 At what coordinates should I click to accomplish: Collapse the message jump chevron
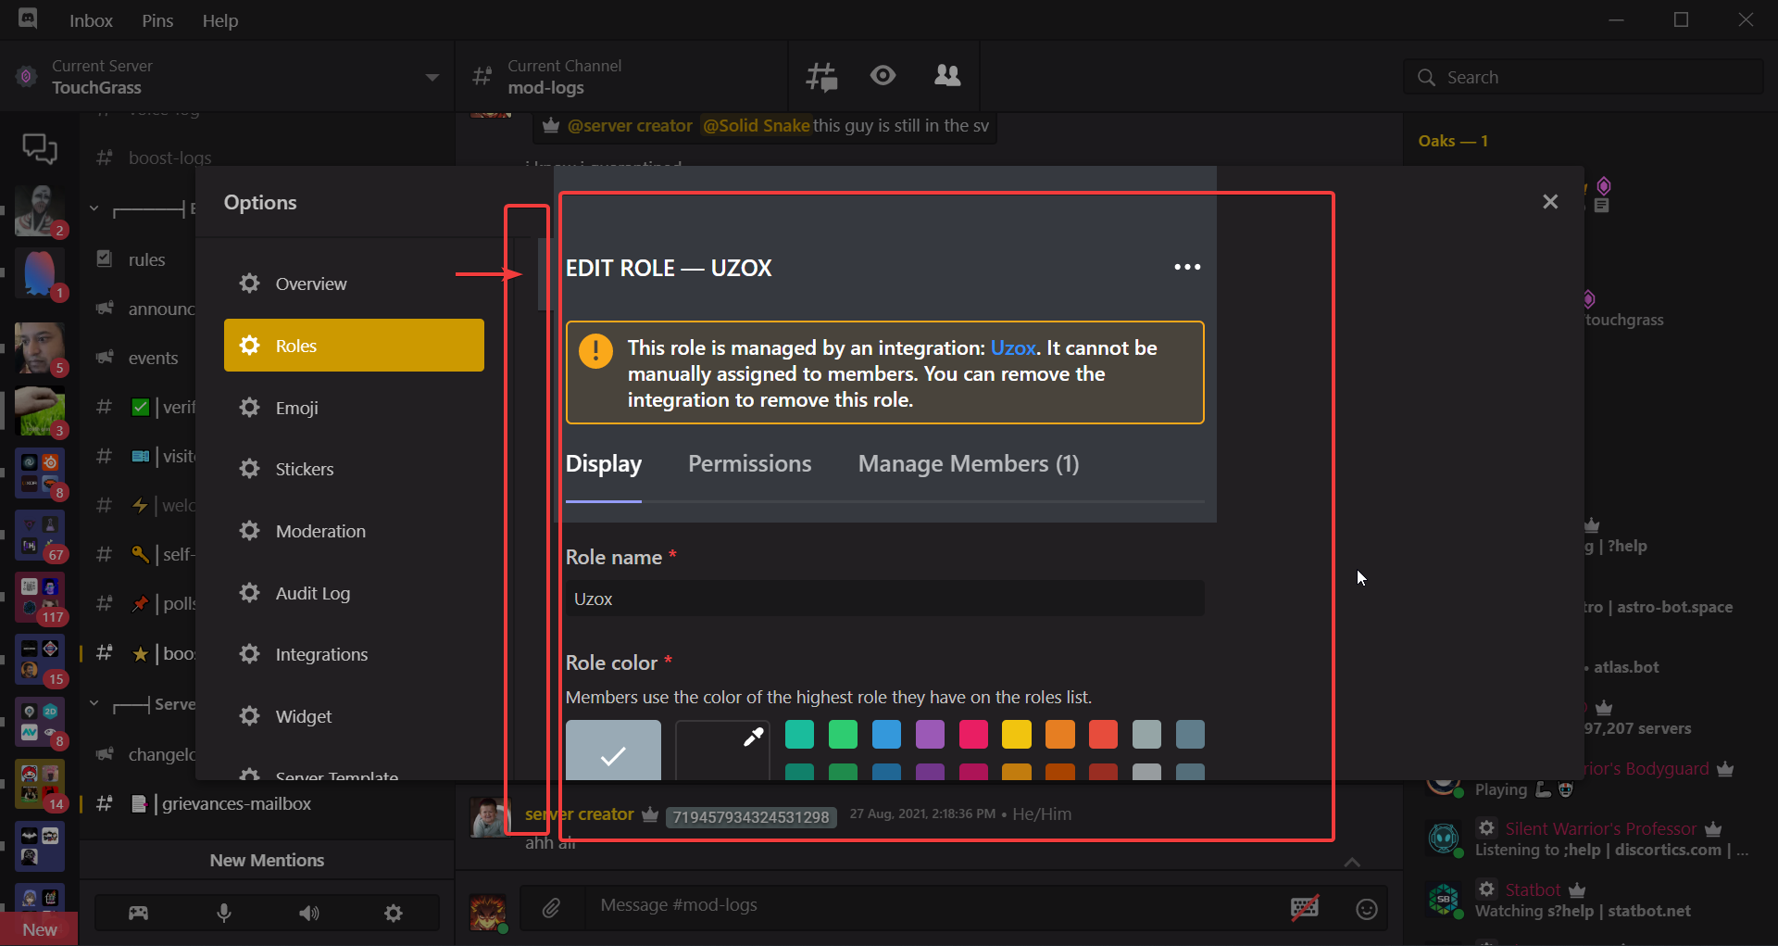coord(1352,862)
